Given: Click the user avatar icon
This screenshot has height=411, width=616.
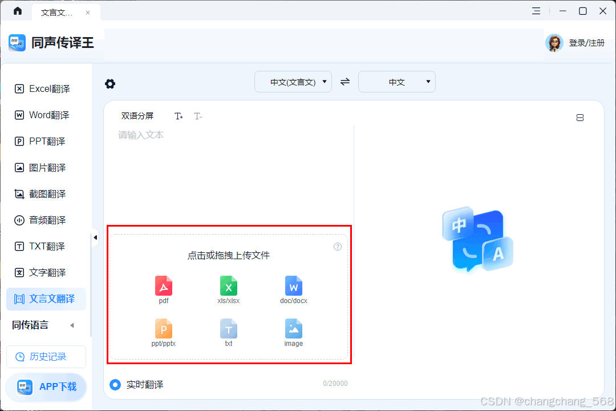Looking at the screenshot, I should (x=554, y=43).
